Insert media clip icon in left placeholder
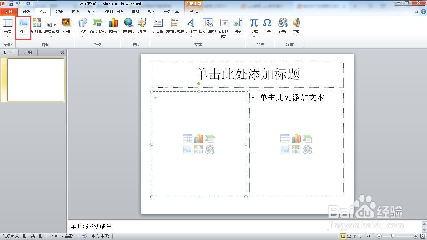Viewport: 427px width, 240px height. pyautogui.click(x=210, y=149)
